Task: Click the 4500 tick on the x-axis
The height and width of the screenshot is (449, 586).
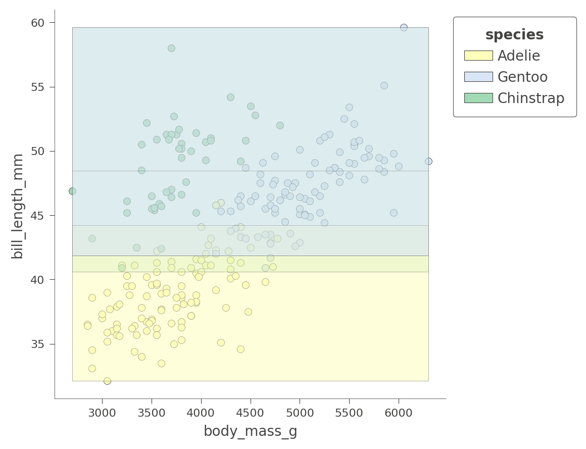Action: 251,413
